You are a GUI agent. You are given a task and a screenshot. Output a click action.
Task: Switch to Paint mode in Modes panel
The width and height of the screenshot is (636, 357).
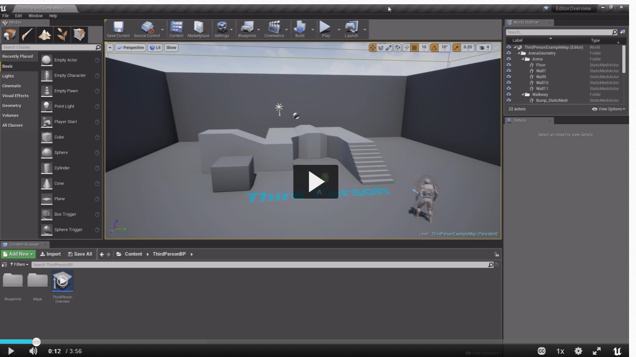[x=27, y=35]
